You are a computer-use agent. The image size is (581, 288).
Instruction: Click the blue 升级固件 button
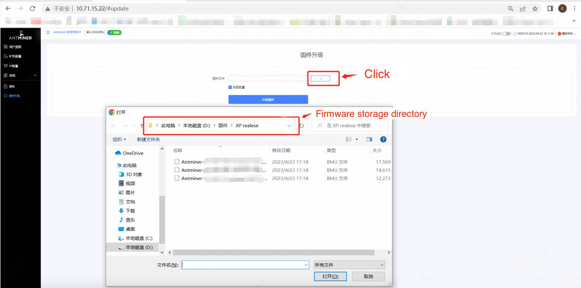tap(268, 100)
